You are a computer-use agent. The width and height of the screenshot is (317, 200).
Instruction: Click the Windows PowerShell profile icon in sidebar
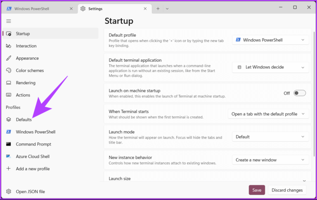tap(9, 132)
